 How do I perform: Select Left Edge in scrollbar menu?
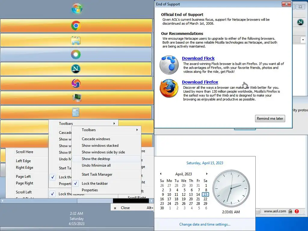(27, 161)
